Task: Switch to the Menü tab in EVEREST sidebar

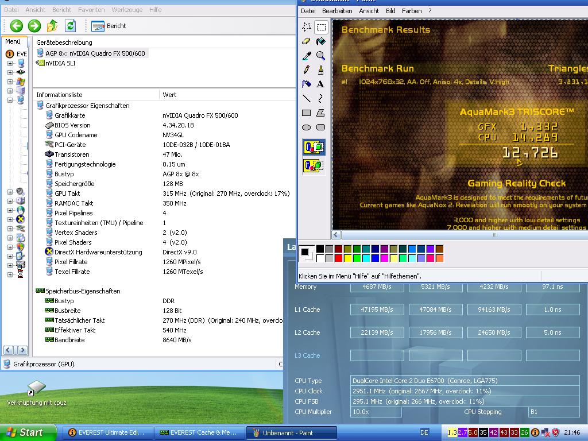Action: [13, 41]
